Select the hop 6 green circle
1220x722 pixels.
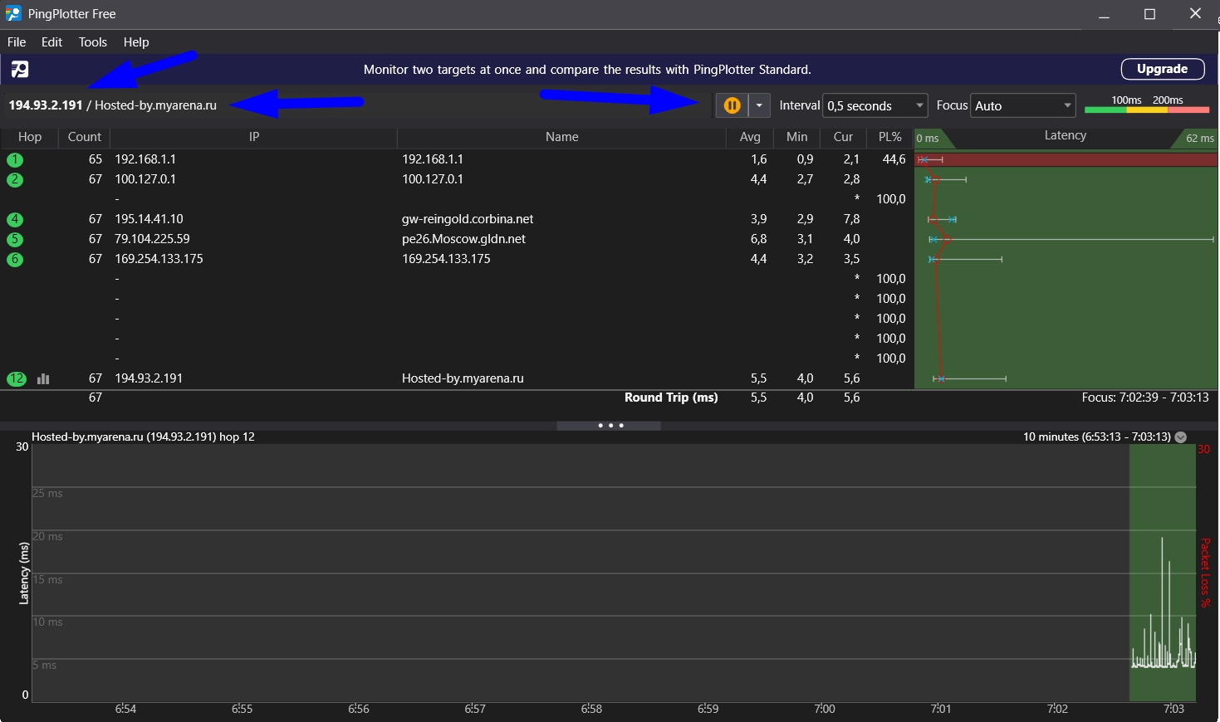tap(15, 260)
